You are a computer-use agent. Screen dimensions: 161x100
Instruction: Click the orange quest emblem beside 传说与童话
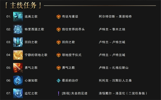(58, 16)
